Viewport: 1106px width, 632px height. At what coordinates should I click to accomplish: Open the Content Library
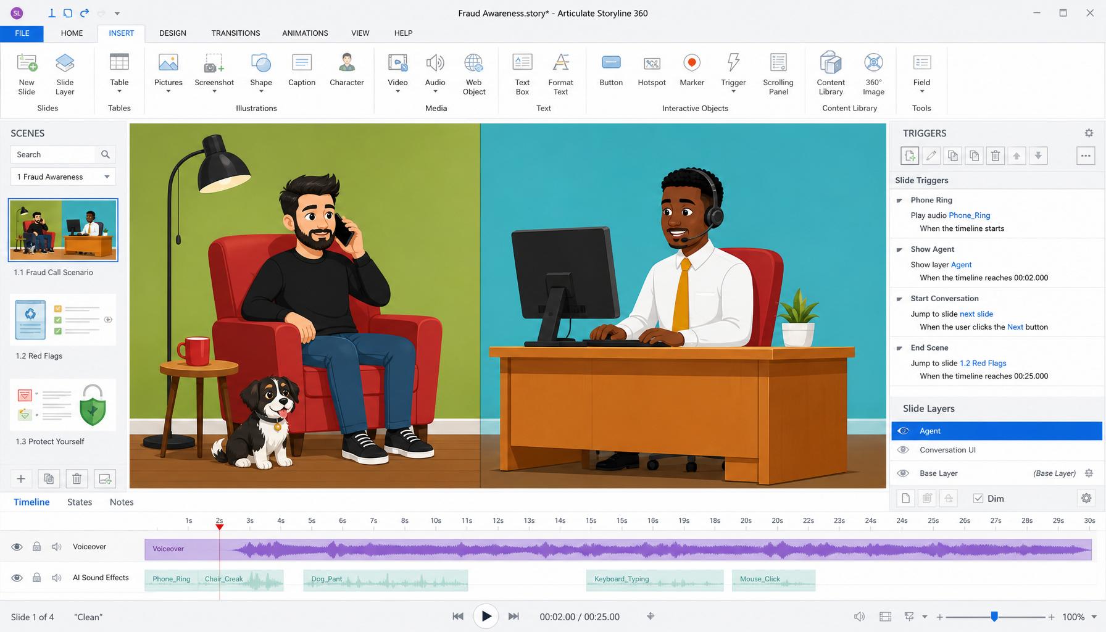[x=831, y=74]
